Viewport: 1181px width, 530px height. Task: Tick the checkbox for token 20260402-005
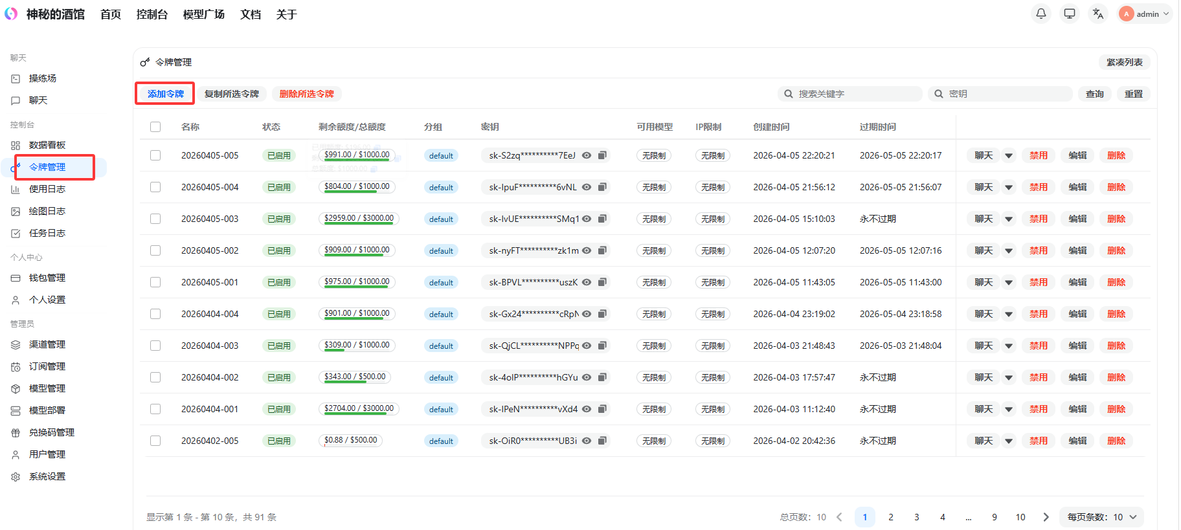(155, 441)
